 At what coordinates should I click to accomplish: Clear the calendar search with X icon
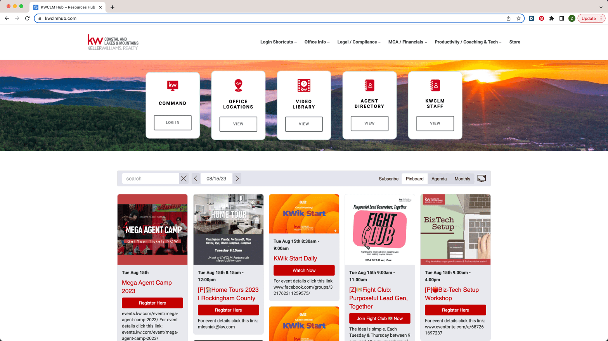pos(184,179)
